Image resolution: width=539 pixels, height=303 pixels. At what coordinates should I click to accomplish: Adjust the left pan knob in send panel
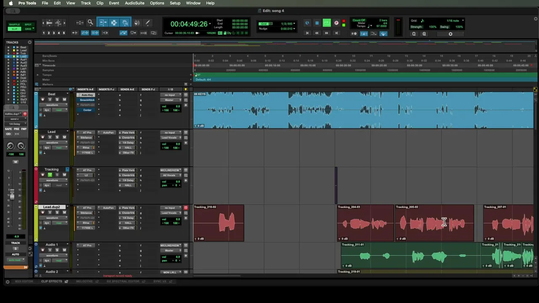click(11, 146)
